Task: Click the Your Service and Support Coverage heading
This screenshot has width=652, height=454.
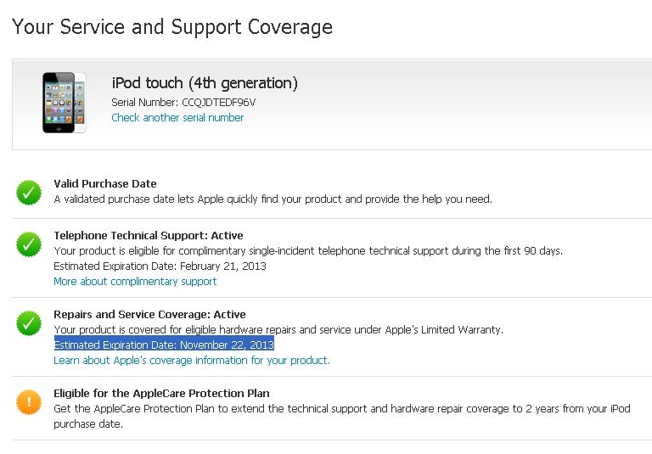Action: click(x=172, y=27)
